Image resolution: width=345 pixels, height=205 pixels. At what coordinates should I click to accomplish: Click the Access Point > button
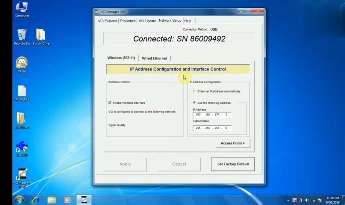(233, 143)
